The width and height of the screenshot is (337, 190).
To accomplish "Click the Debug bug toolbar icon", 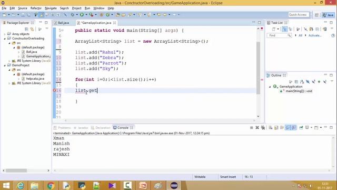I will [x=73, y=15].
